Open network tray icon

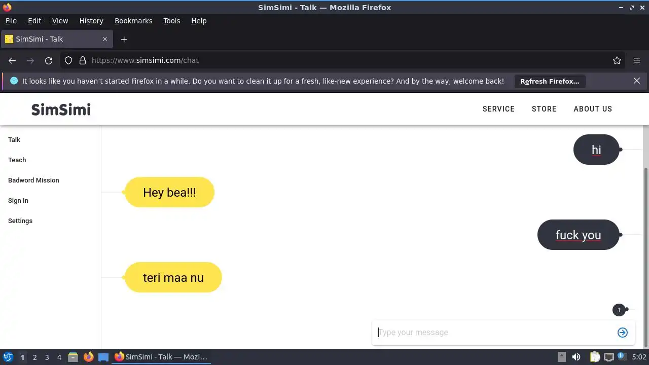[608, 357]
